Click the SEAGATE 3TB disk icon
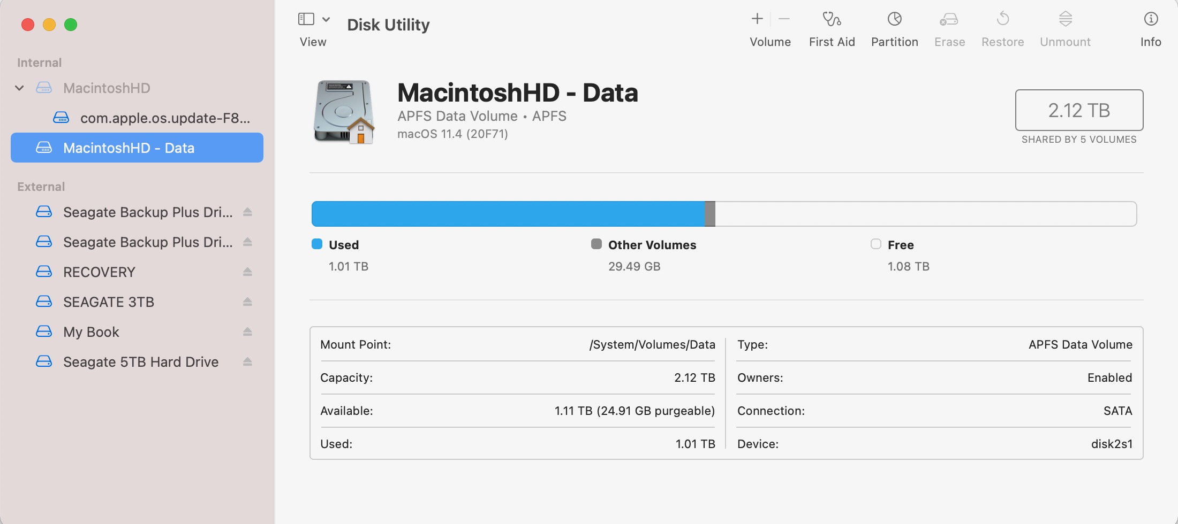The image size is (1178, 524). pos(44,302)
